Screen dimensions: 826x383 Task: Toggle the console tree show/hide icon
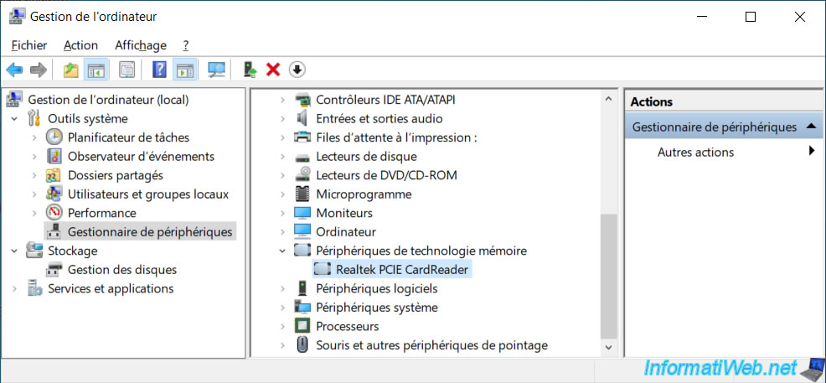(x=96, y=70)
